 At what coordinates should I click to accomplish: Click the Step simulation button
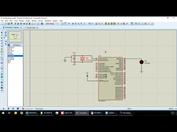click(x=8, y=109)
